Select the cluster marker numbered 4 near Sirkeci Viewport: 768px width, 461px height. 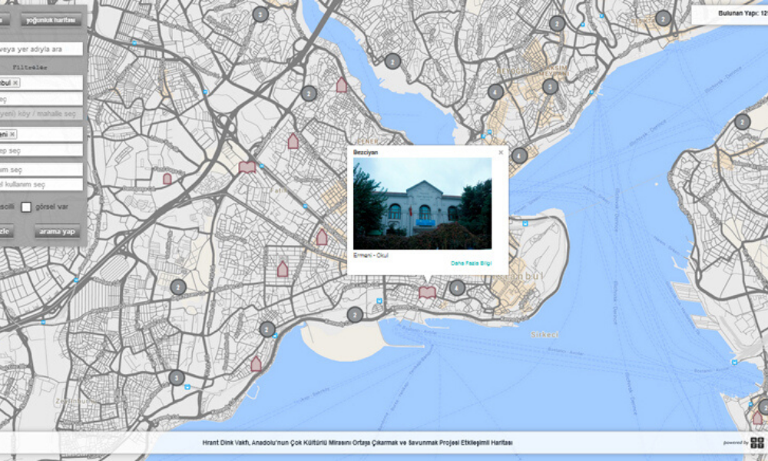[456, 287]
